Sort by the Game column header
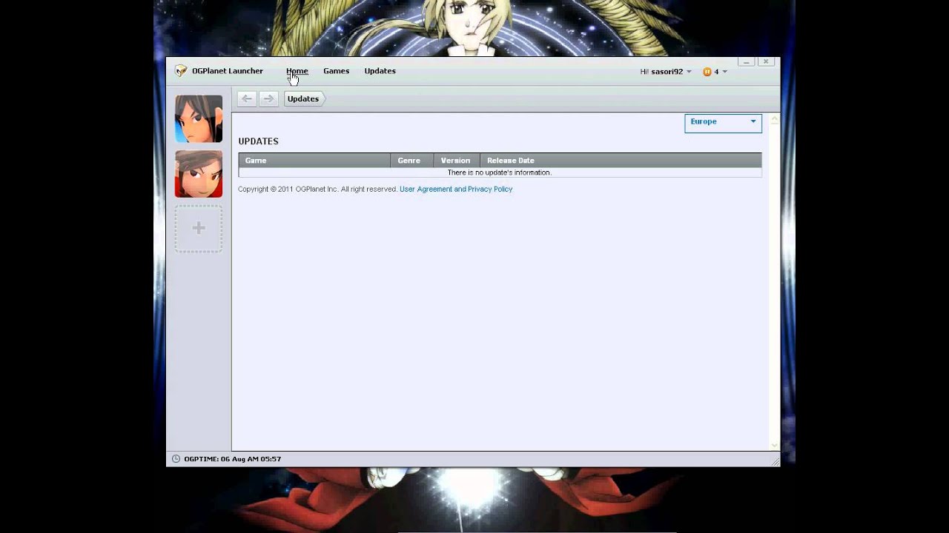Image resolution: width=949 pixels, height=533 pixels. click(314, 161)
